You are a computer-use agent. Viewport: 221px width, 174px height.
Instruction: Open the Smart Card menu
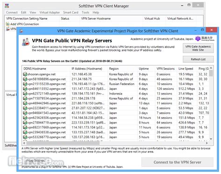point(71,13)
